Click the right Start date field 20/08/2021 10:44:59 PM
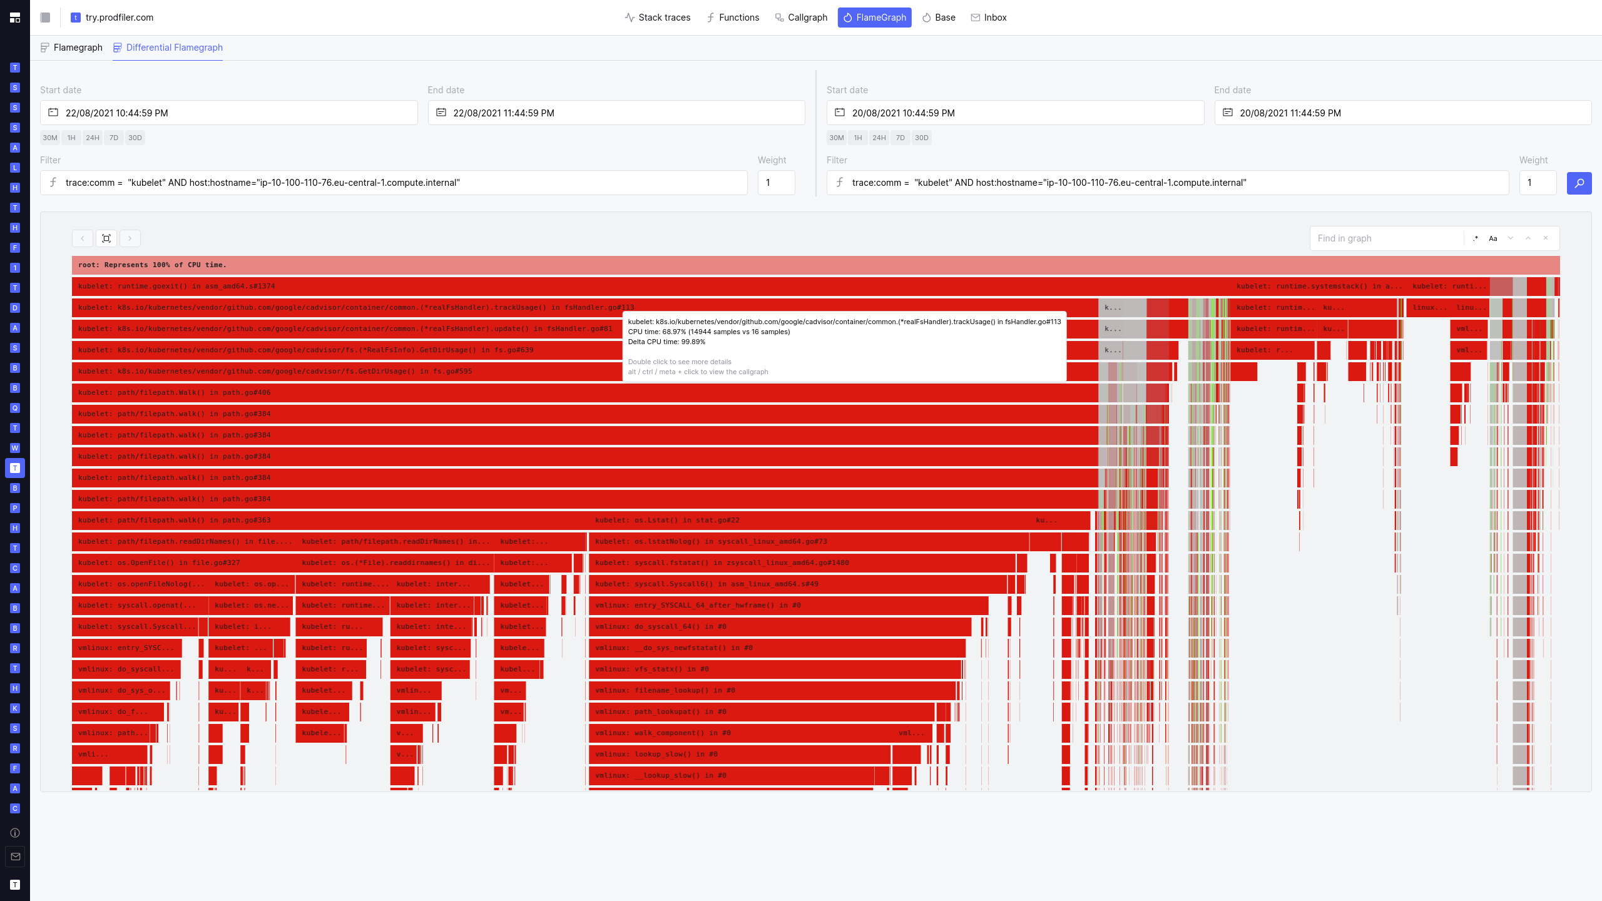The height and width of the screenshot is (901, 1602). click(1015, 113)
